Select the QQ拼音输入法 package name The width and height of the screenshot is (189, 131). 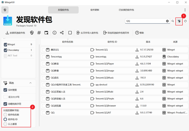pyautogui.click(x=58, y=99)
